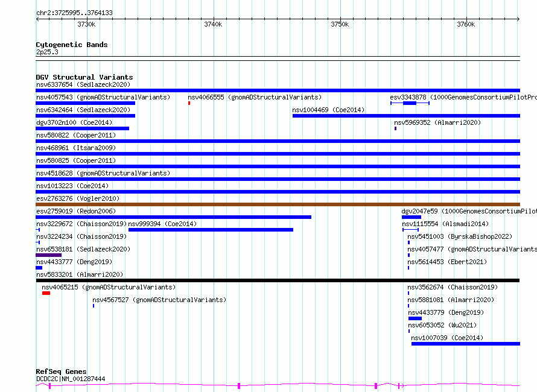Click the DGV Structural Variants track title
Screen dimensions: 537x392
[x=84, y=77]
